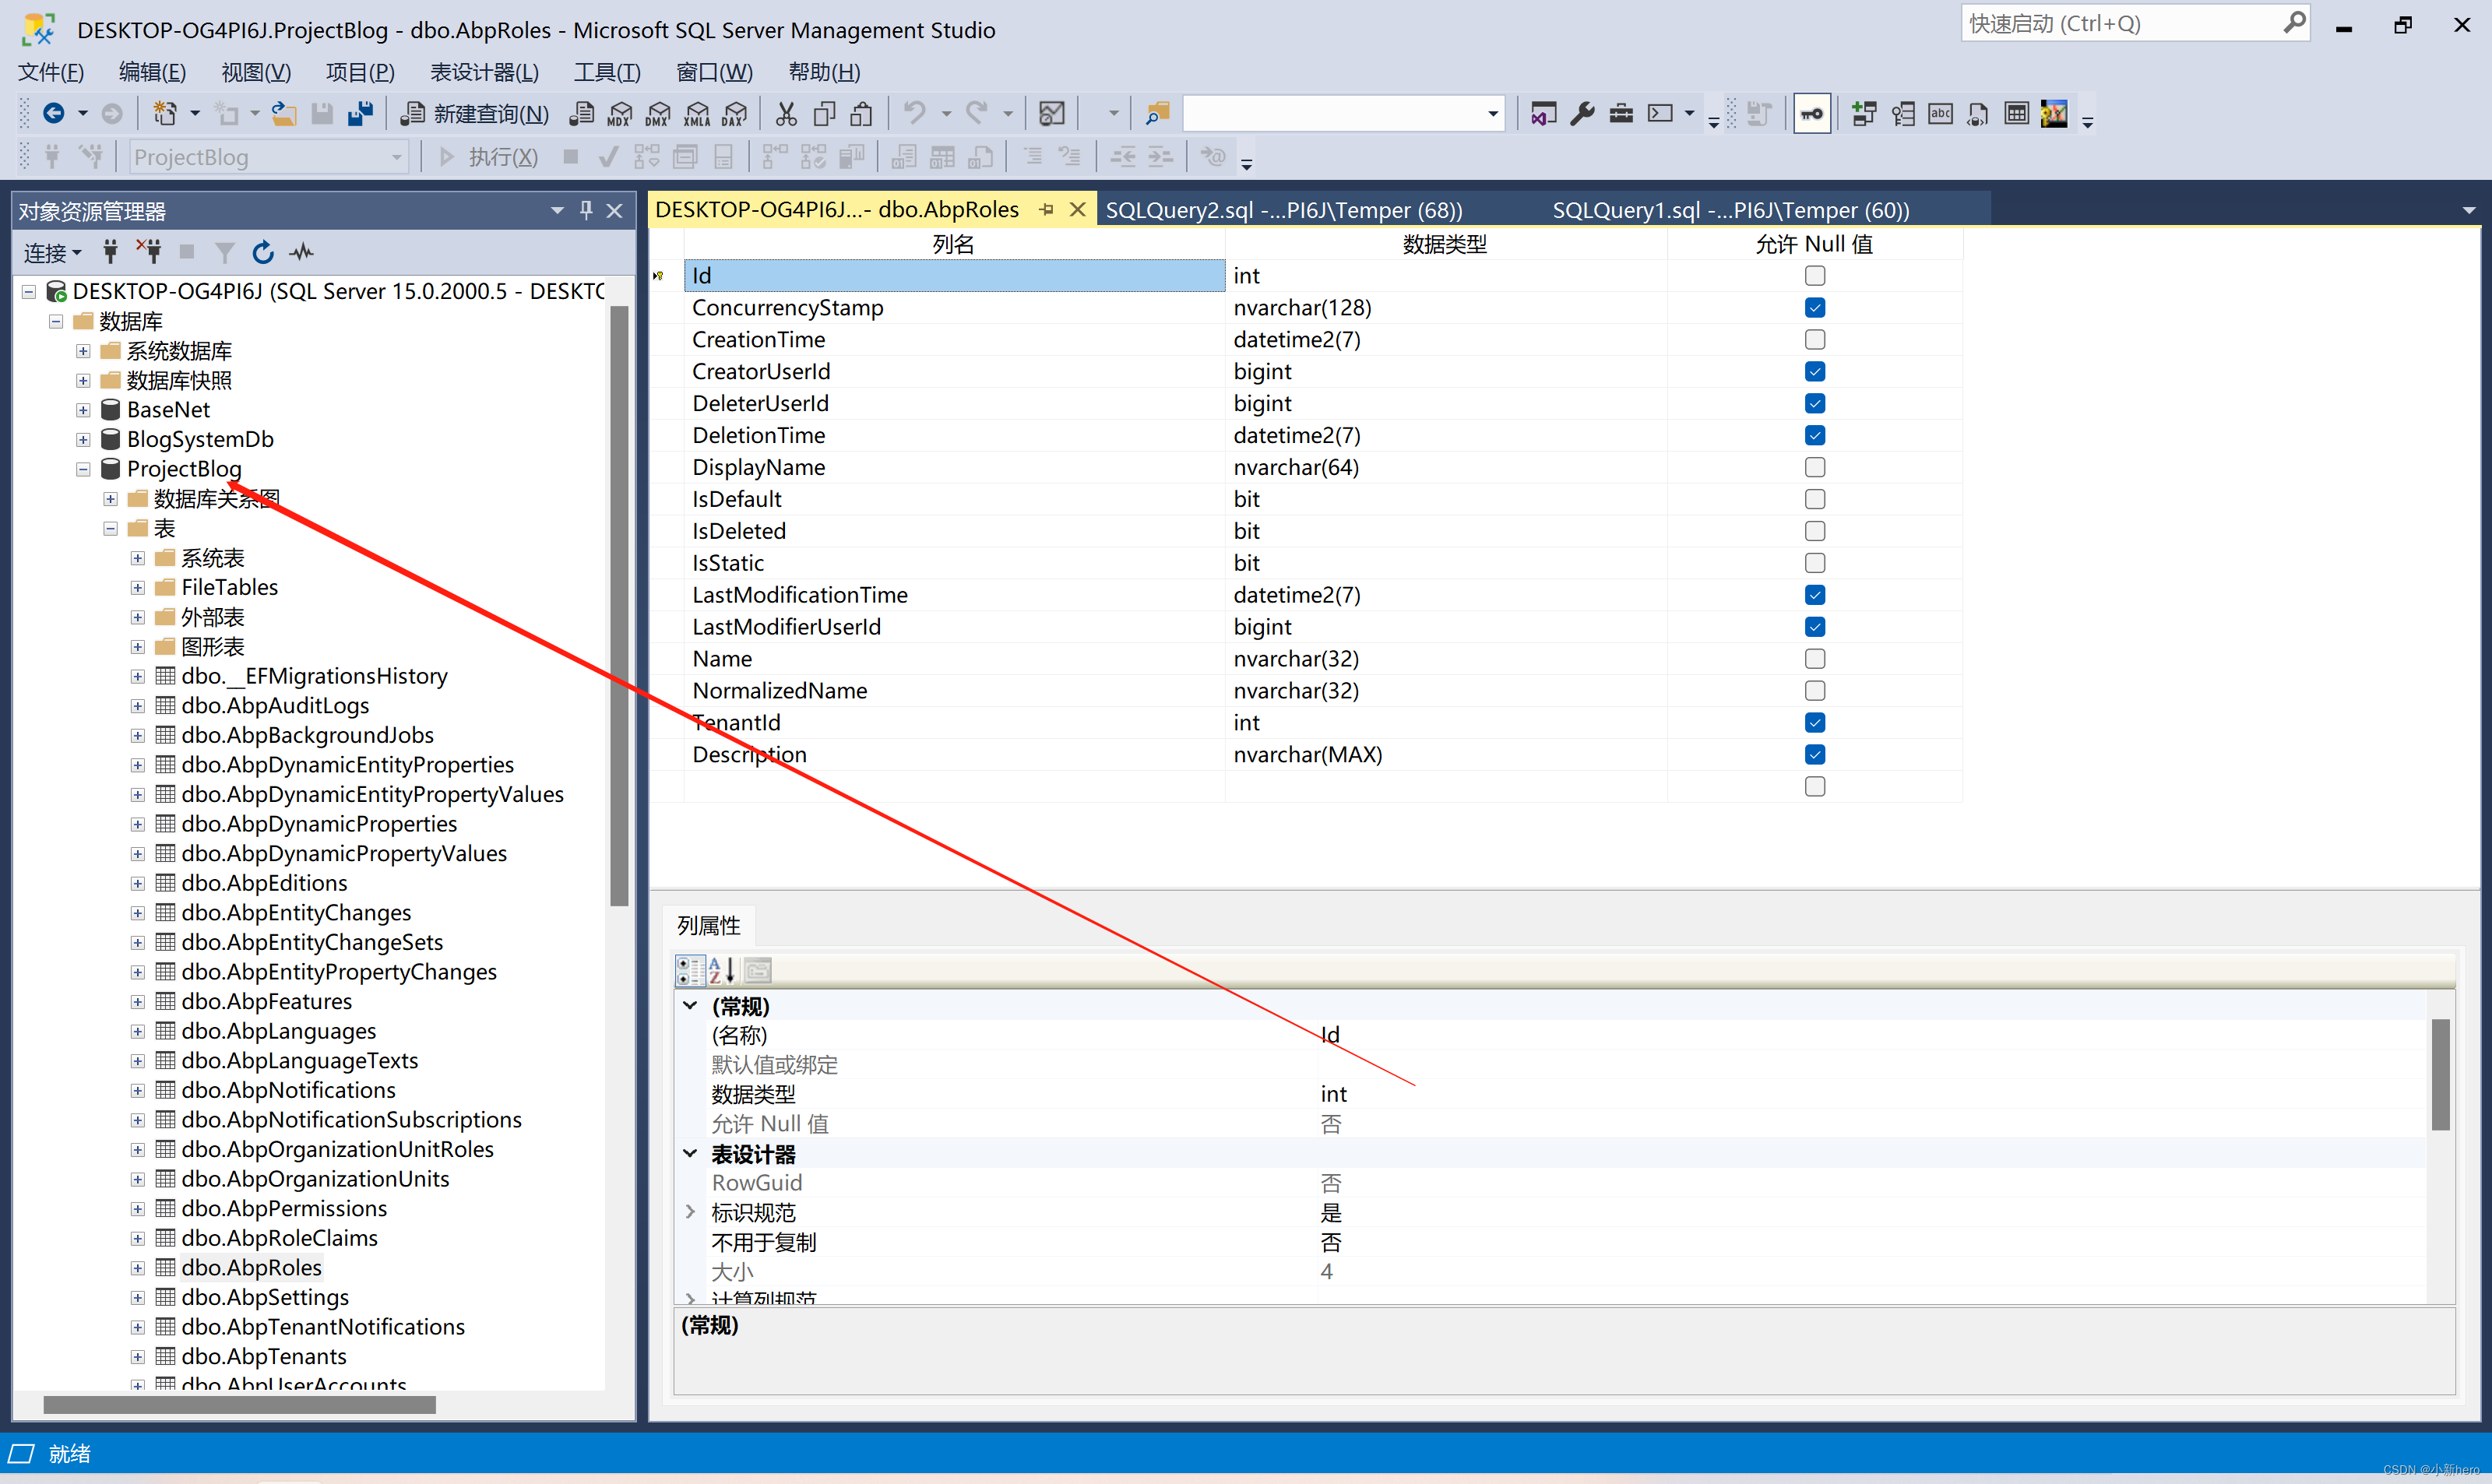
Task: Open the 连接 Connect dropdown
Action: pyautogui.click(x=52, y=253)
